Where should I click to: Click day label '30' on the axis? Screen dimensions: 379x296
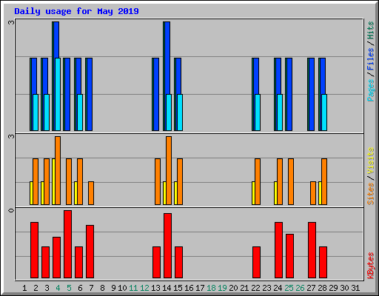point(344,288)
